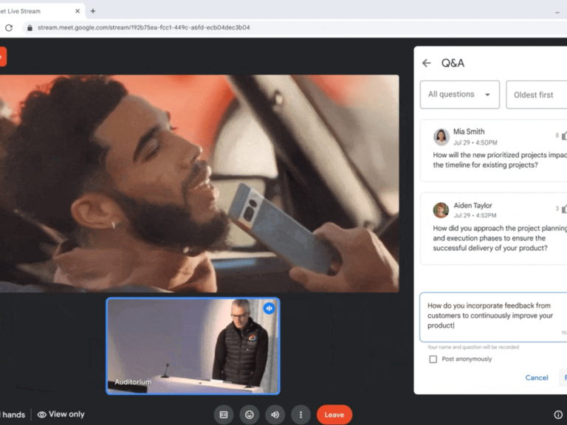Open the three-dot more options menu
567x425 pixels.
300,415
